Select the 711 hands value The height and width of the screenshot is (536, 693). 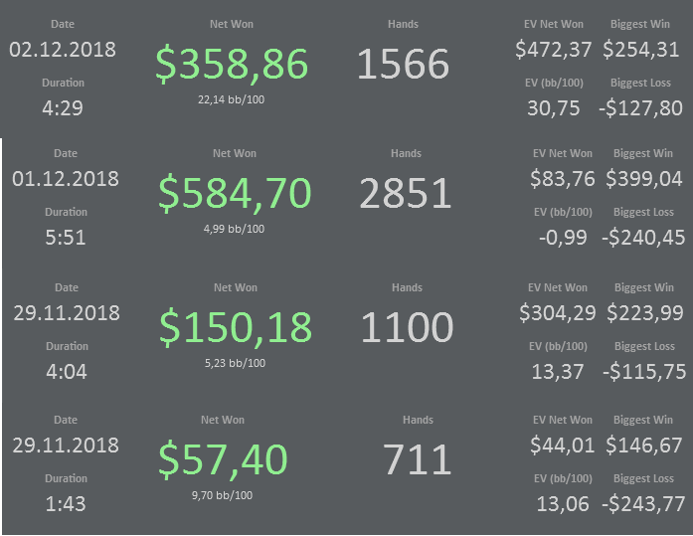point(418,460)
